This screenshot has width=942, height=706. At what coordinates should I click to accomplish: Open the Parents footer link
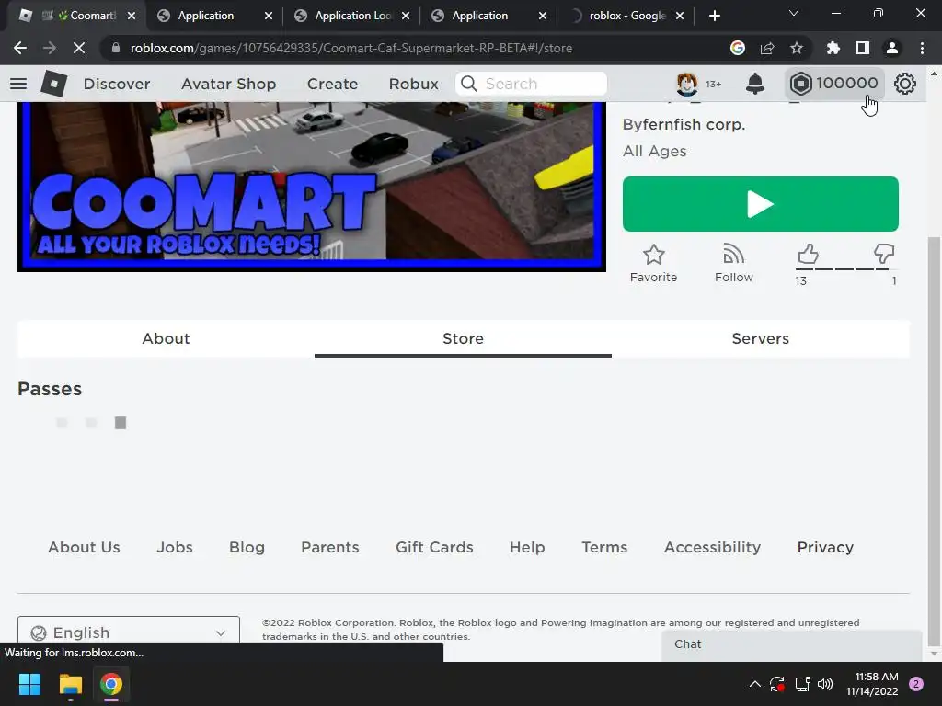pos(330,548)
